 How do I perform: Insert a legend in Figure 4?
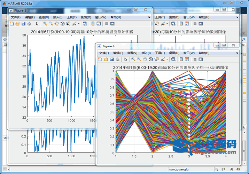[187, 60]
